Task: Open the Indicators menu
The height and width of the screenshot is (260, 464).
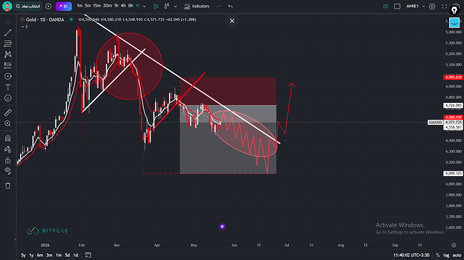Action: [x=197, y=6]
